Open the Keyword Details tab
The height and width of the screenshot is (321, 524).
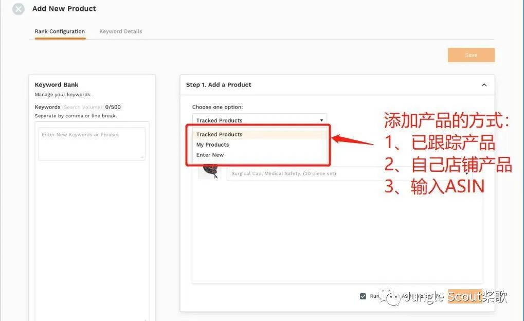point(121,31)
